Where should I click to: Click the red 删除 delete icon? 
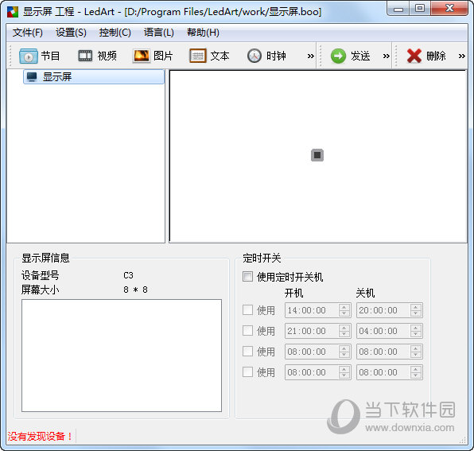(414, 56)
